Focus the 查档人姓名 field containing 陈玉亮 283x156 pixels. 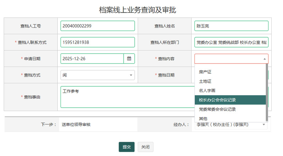pyautogui.click(x=231, y=26)
